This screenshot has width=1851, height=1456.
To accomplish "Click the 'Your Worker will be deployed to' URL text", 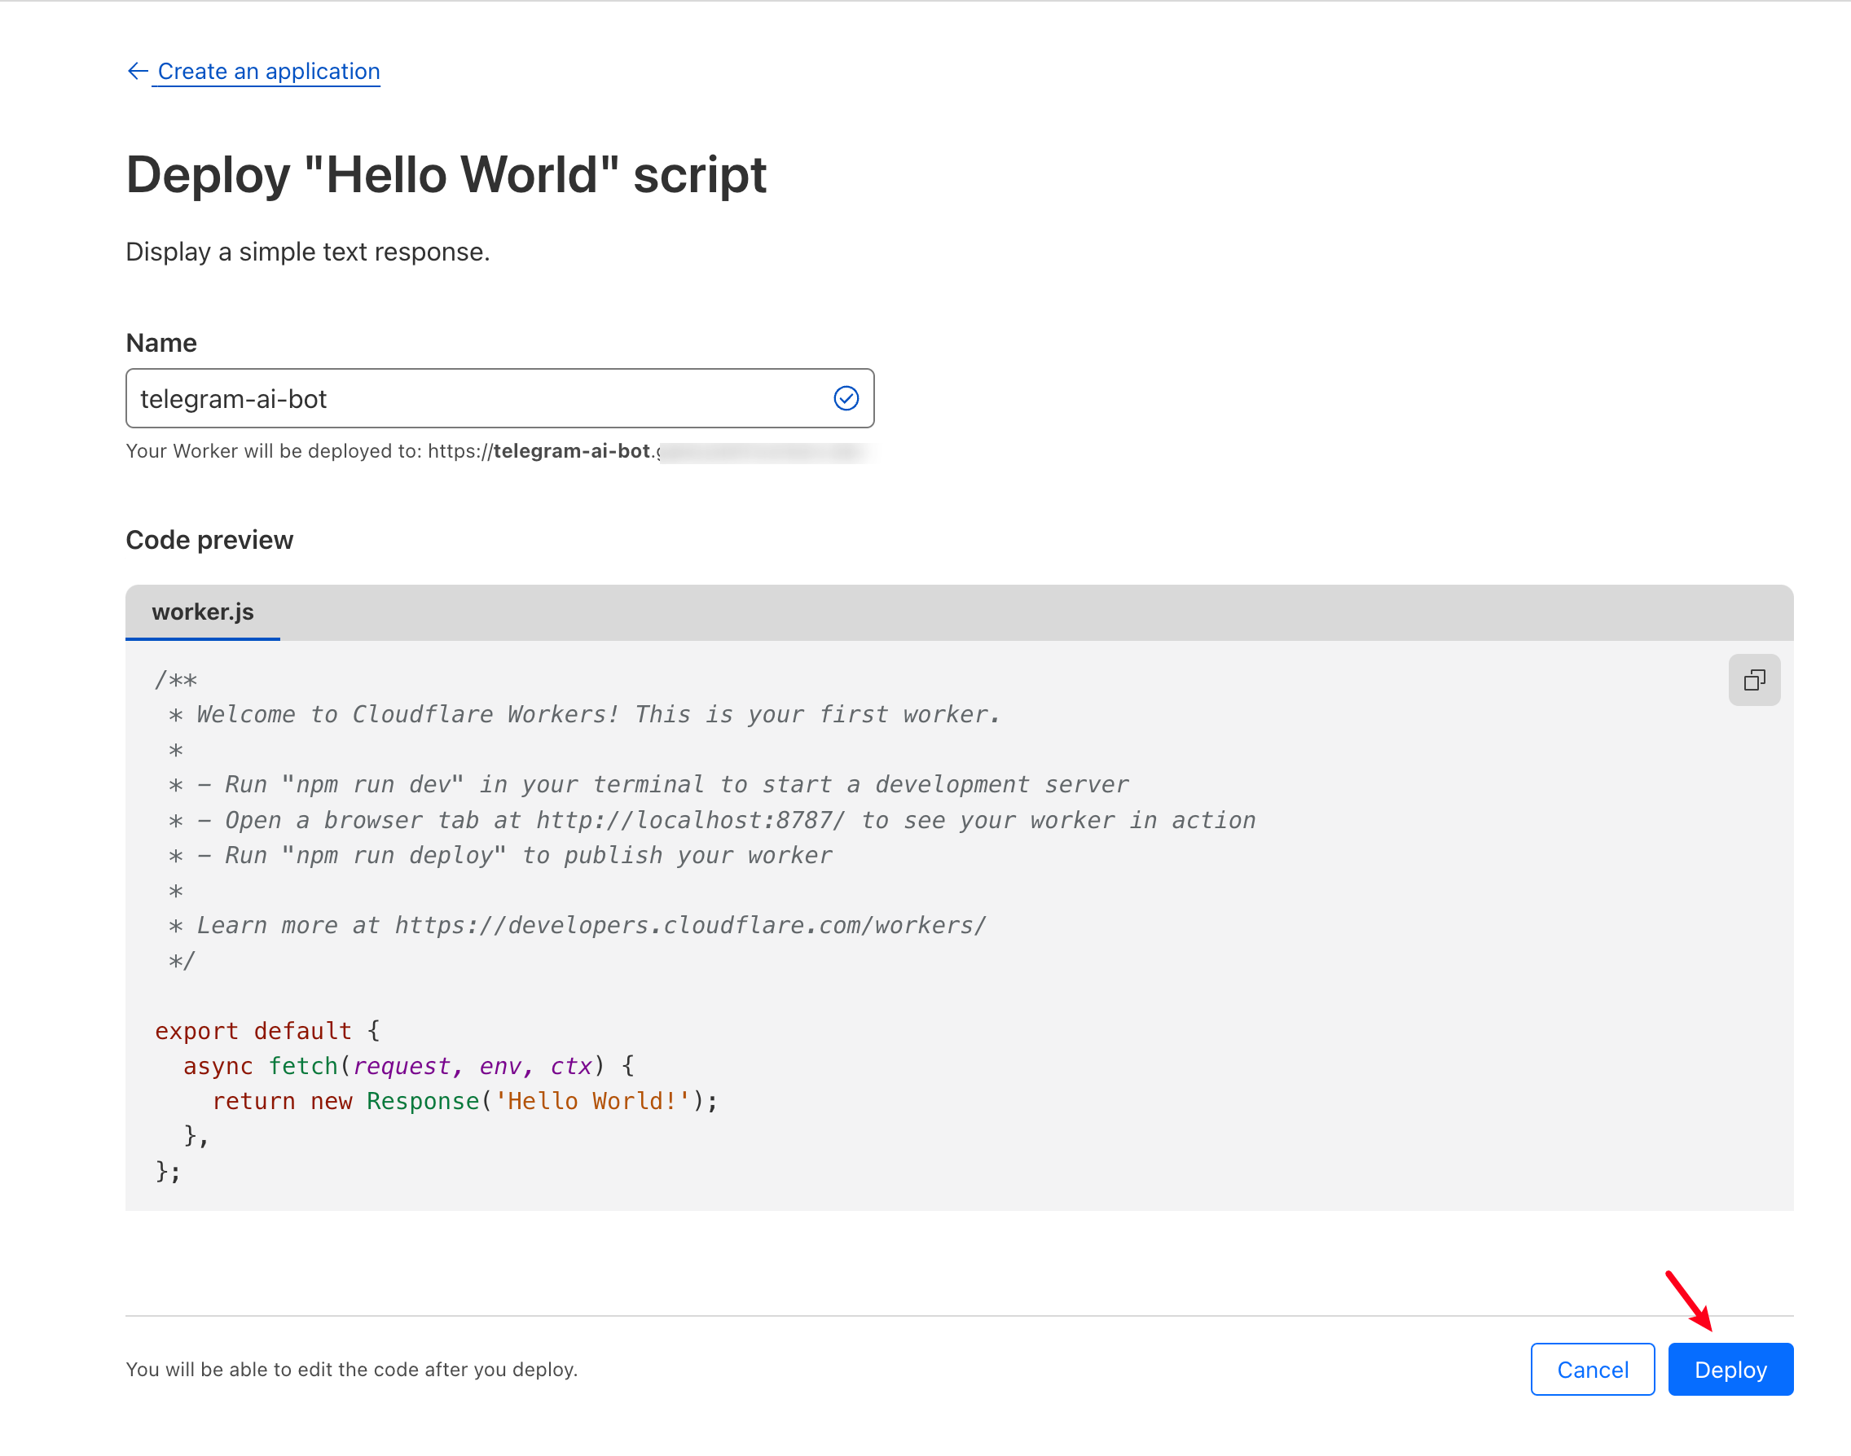I will click(500, 451).
